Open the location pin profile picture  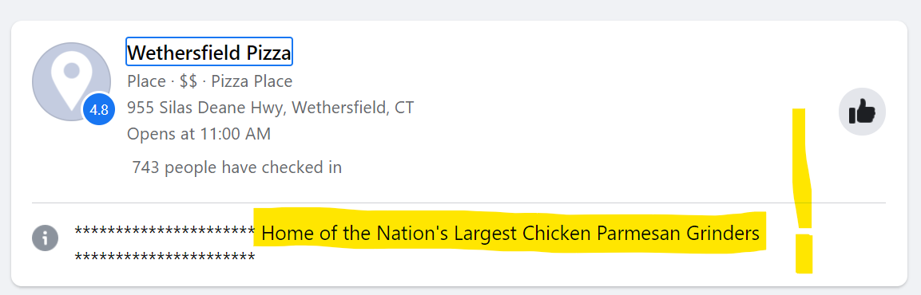71,81
